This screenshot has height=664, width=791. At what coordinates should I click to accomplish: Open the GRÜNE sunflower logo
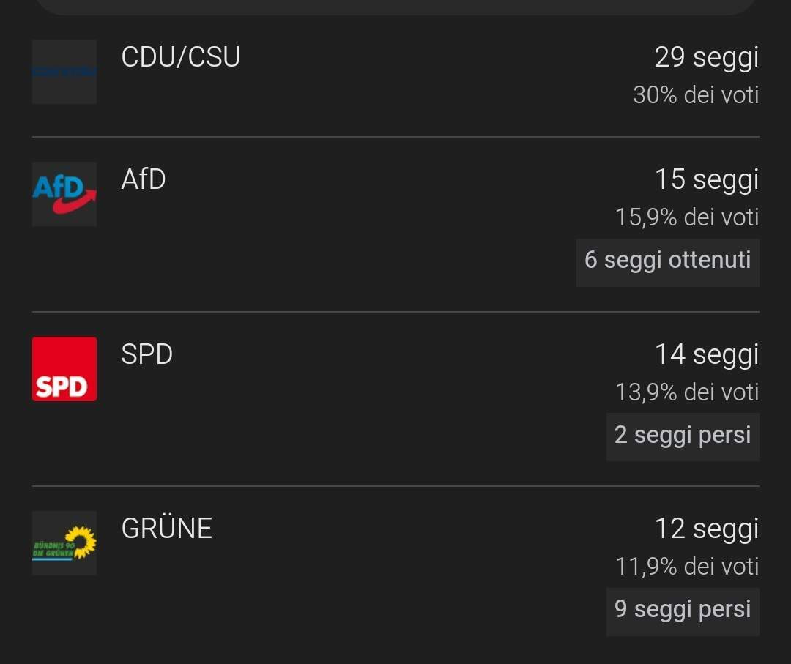coord(64,543)
